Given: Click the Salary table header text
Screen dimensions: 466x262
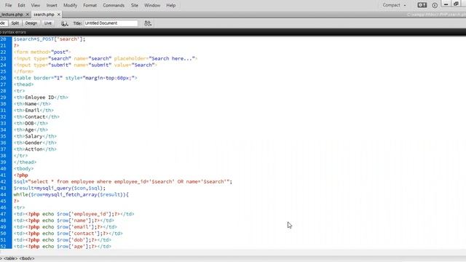Looking at the screenshot, I should pos(33,136).
